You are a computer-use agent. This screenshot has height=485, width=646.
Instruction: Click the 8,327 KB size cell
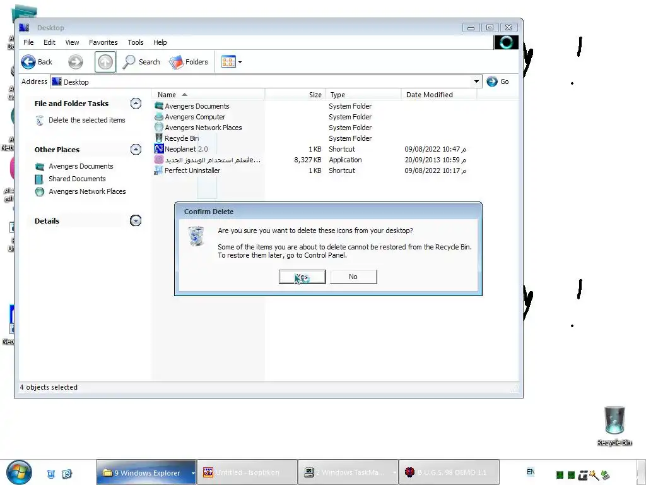click(x=307, y=160)
